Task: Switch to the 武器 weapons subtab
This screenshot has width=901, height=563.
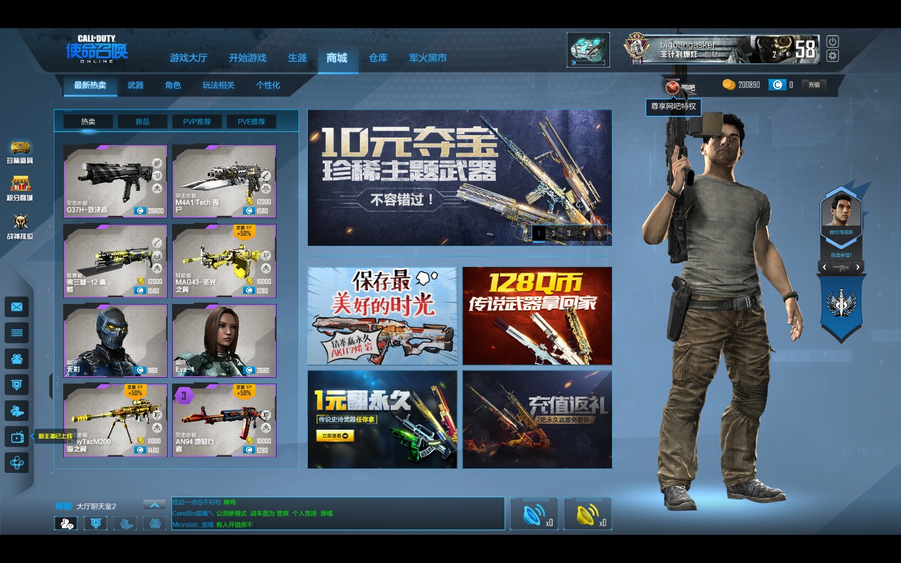Action: point(136,86)
